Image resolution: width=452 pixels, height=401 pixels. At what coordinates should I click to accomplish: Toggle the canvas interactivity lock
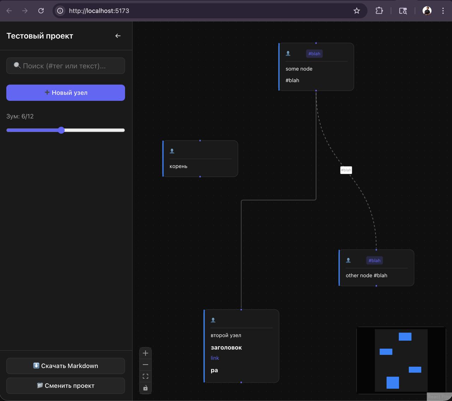pos(145,388)
